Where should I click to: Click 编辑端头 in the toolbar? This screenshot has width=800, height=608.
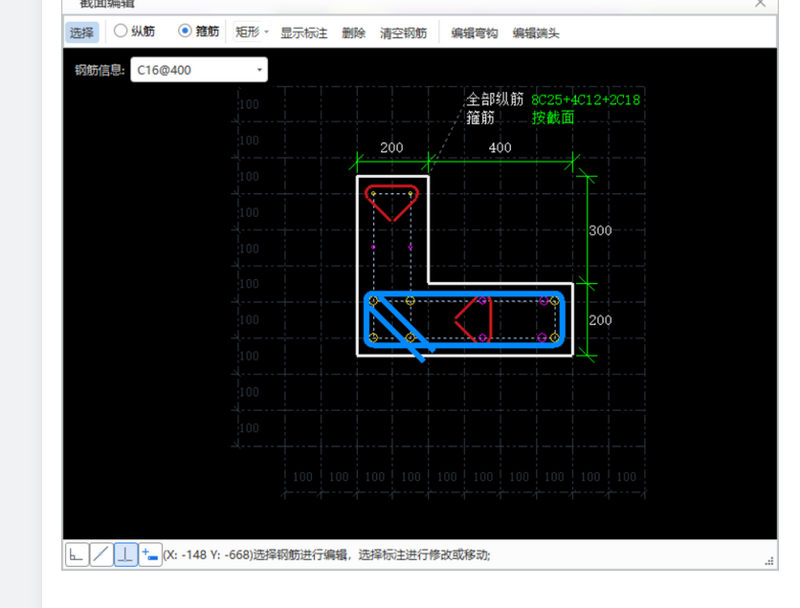click(x=536, y=33)
